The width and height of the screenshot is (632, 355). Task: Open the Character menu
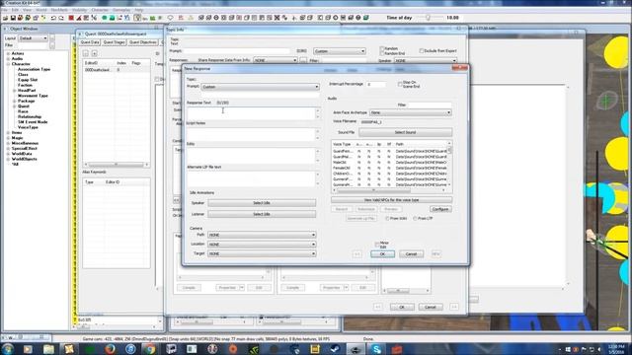tap(99, 10)
